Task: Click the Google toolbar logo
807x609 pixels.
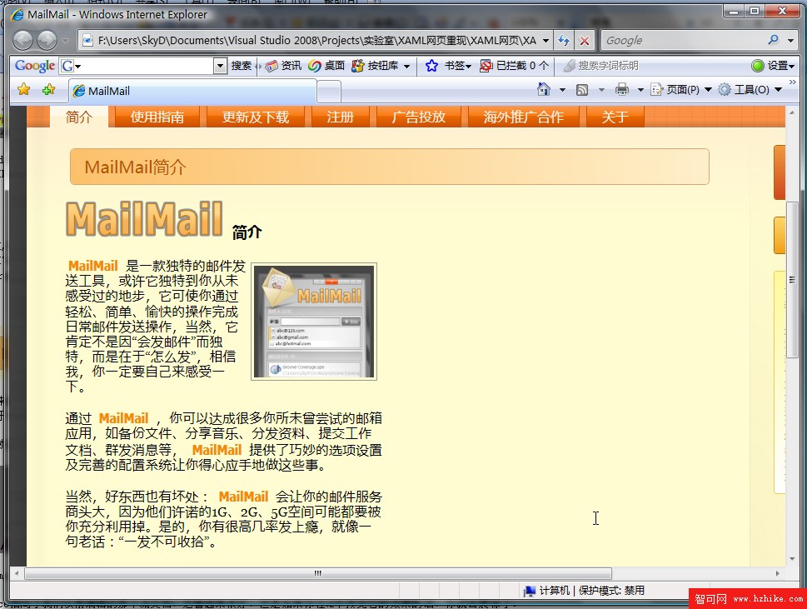Action: click(x=34, y=66)
